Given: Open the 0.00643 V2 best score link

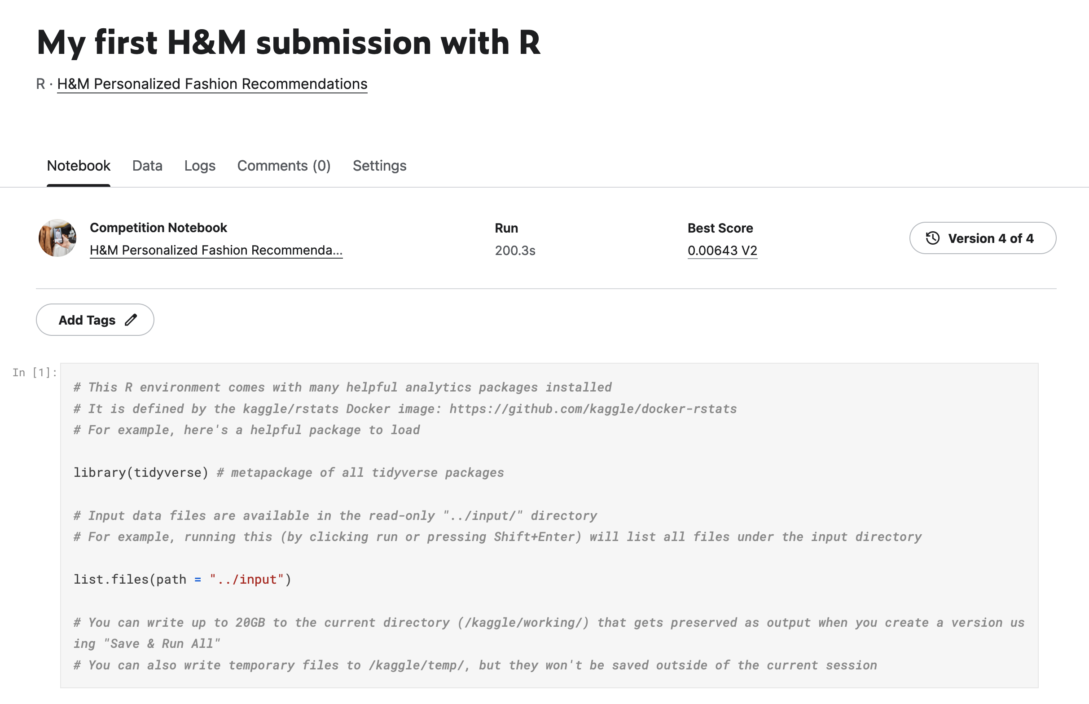Looking at the screenshot, I should point(722,251).
